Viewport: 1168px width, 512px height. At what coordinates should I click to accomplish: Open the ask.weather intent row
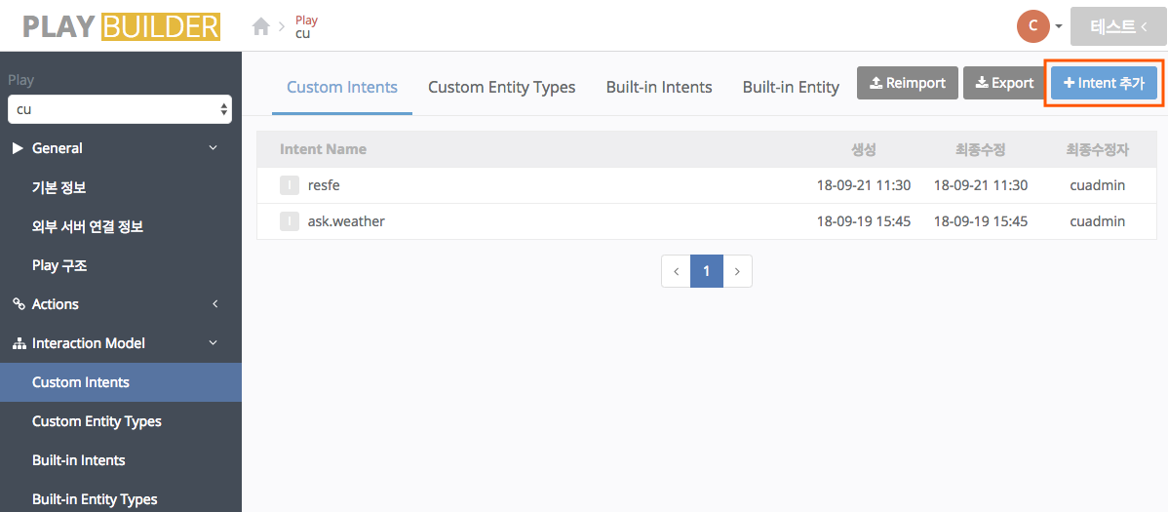click(x=346, y=221)
